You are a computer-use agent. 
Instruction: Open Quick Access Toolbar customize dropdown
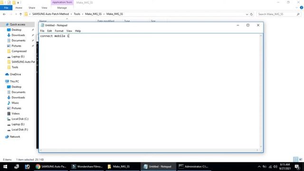18,3
